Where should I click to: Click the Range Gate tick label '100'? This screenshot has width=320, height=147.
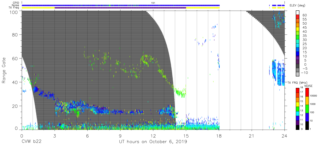(x=14, y=12)
